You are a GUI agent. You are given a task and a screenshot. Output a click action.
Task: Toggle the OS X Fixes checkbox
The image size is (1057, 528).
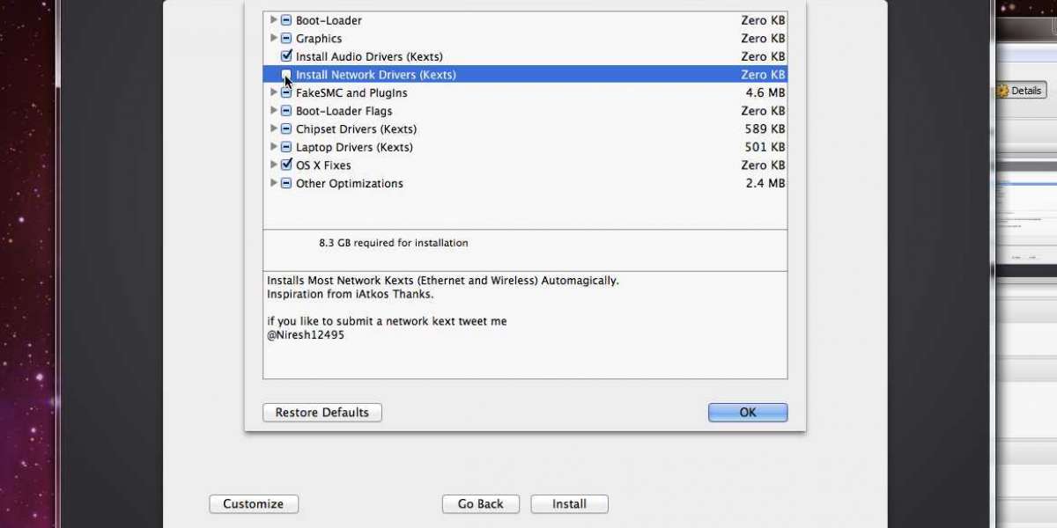(x=286, y=165)
